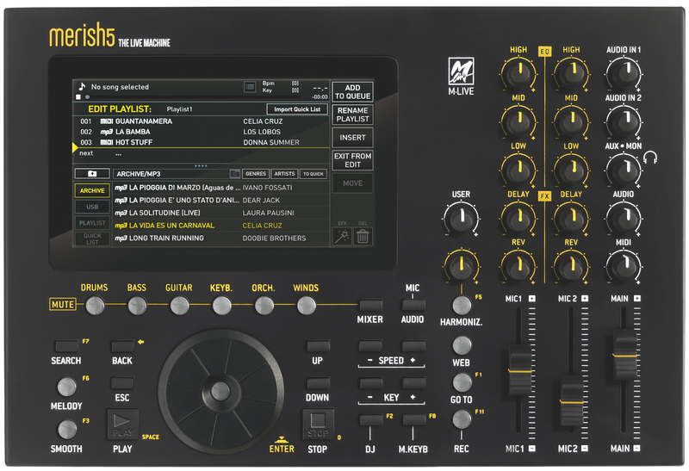Tap the music note icon beside No song selected
This screenshot has height=471, width=689.
point(82,86)
